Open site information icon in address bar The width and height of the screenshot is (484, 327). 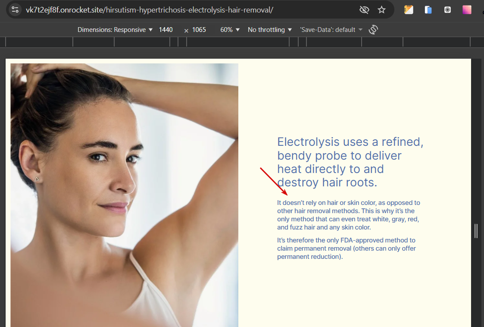tap(15, 9)
